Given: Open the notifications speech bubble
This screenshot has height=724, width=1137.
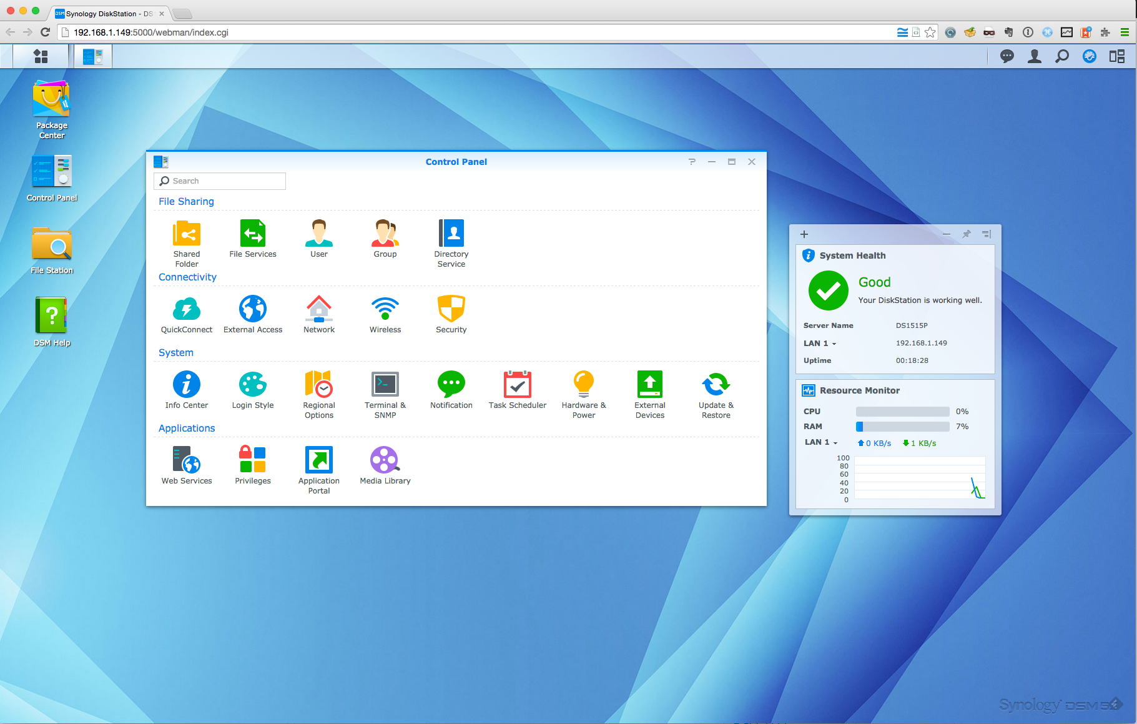Looking at the screenshot, I should pyautogui.click(x=1007, y=56).
